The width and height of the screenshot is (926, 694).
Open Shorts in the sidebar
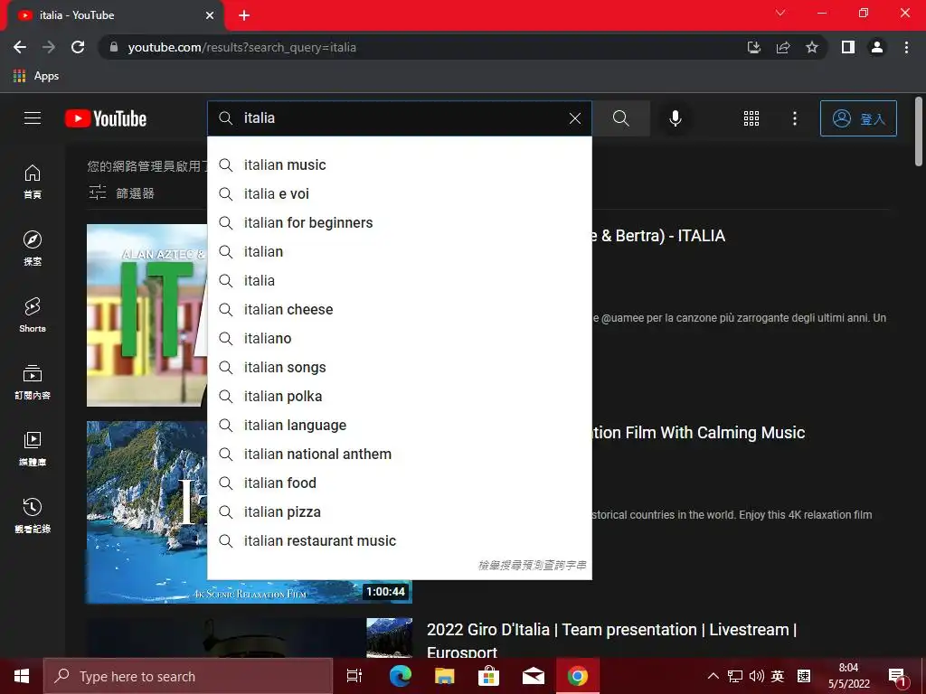(x=33, y=314)
